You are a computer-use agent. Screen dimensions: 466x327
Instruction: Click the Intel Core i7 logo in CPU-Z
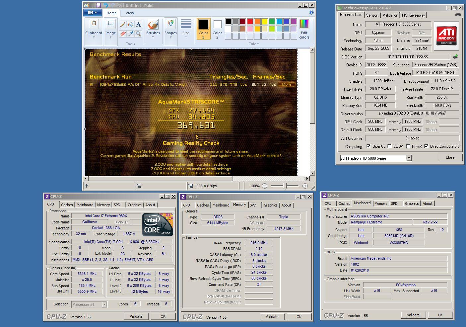158,225
